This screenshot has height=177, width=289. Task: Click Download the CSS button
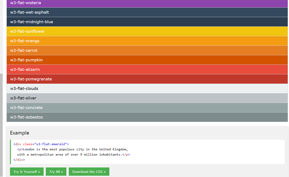coord(89,172)
